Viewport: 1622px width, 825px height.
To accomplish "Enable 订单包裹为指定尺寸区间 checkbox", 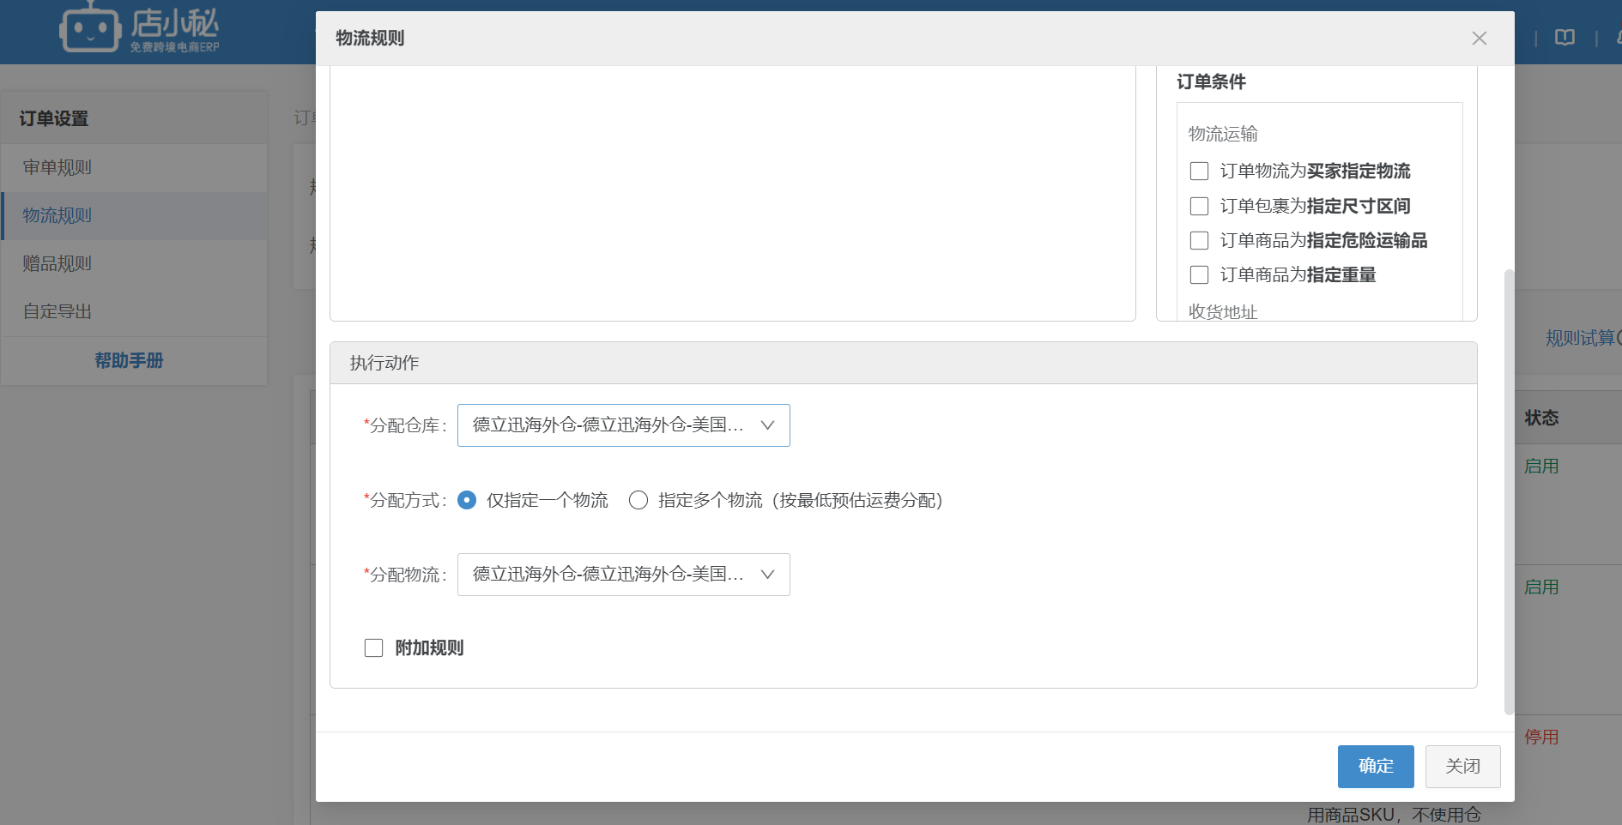I will click(x=1199, y=207).
